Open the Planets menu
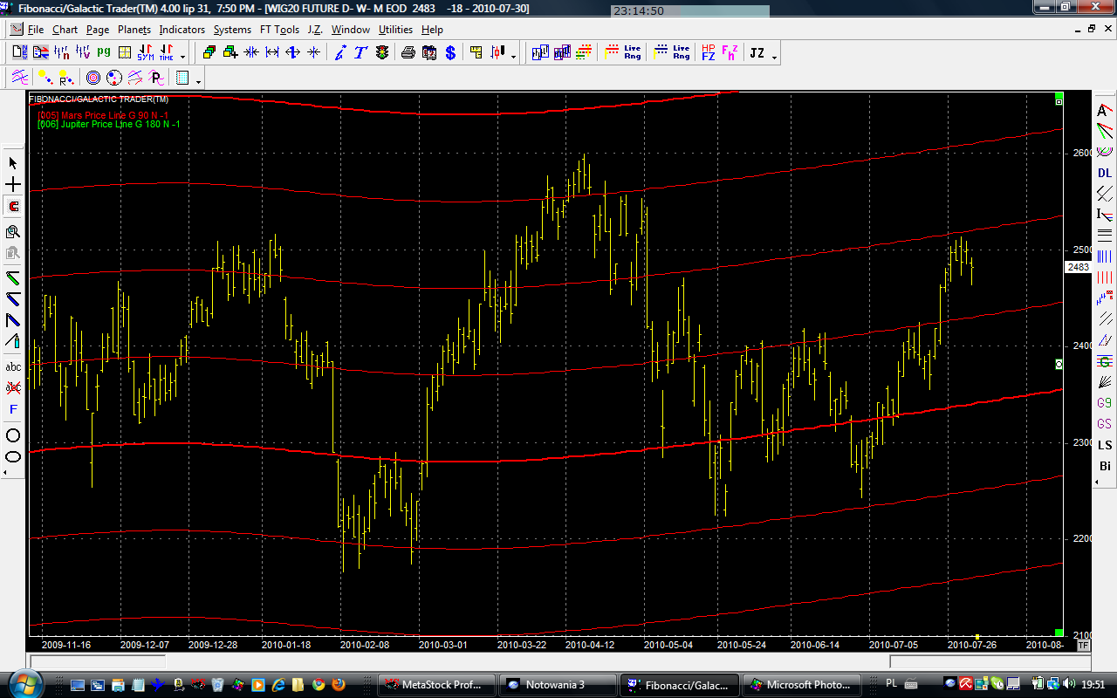 pyautogui.click(x=134, y=29)
